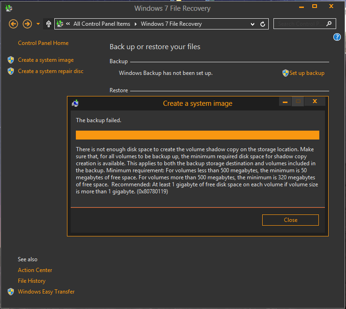Open Control Panel Home link
Viewport: 346px width, 309px height.
click(x=43, y=43)
